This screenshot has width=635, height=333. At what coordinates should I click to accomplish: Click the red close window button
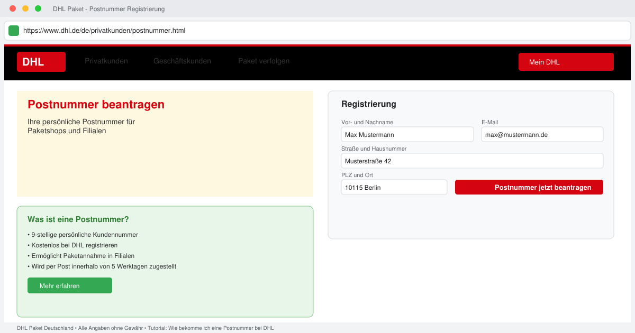click(13, 8)
